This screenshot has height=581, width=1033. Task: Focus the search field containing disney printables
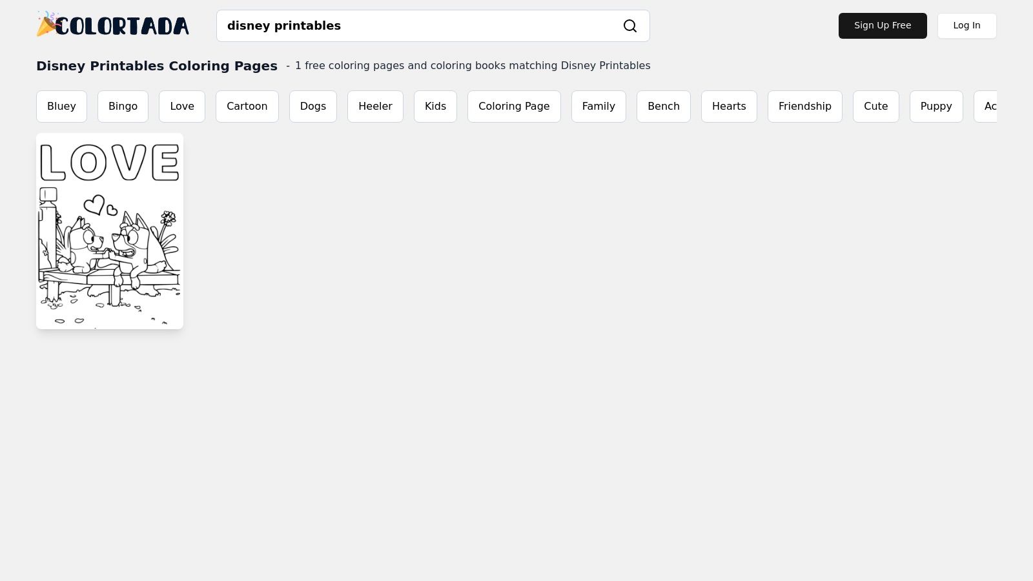(433, 26)
